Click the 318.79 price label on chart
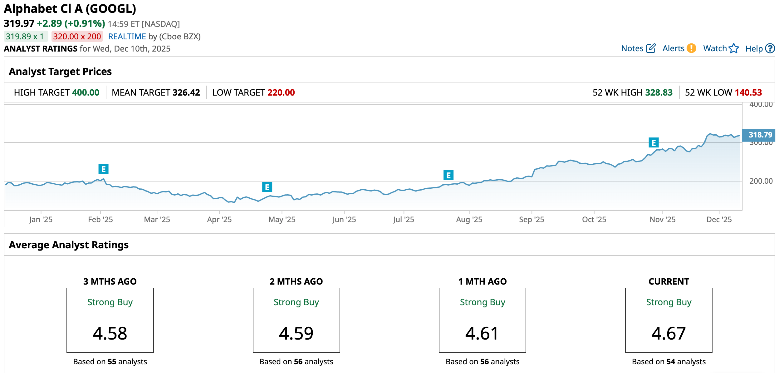This screenshot has width=779, height=373. (760, 135)
